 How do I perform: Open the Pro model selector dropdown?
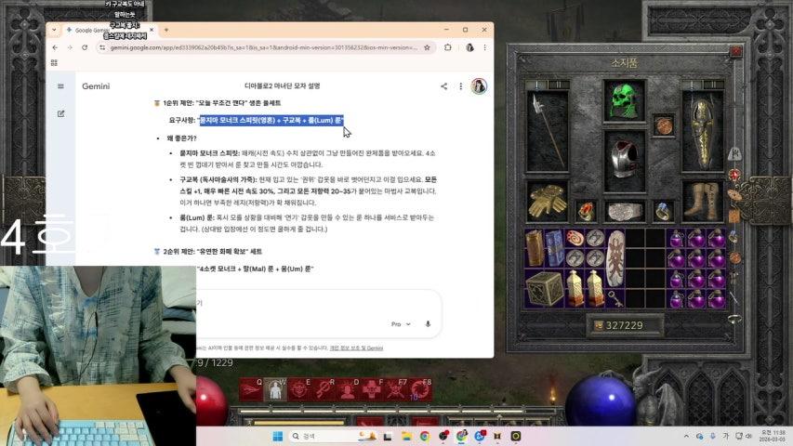tap(401, 324)
